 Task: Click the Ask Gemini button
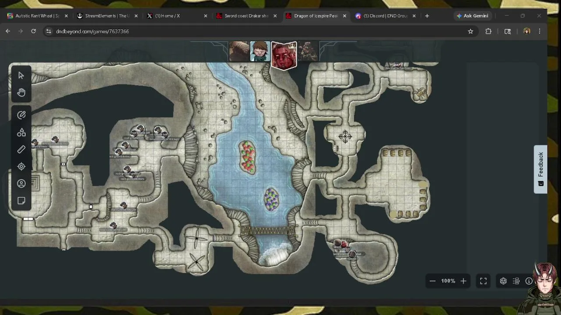pyautogui.click(x=472, y=16)
